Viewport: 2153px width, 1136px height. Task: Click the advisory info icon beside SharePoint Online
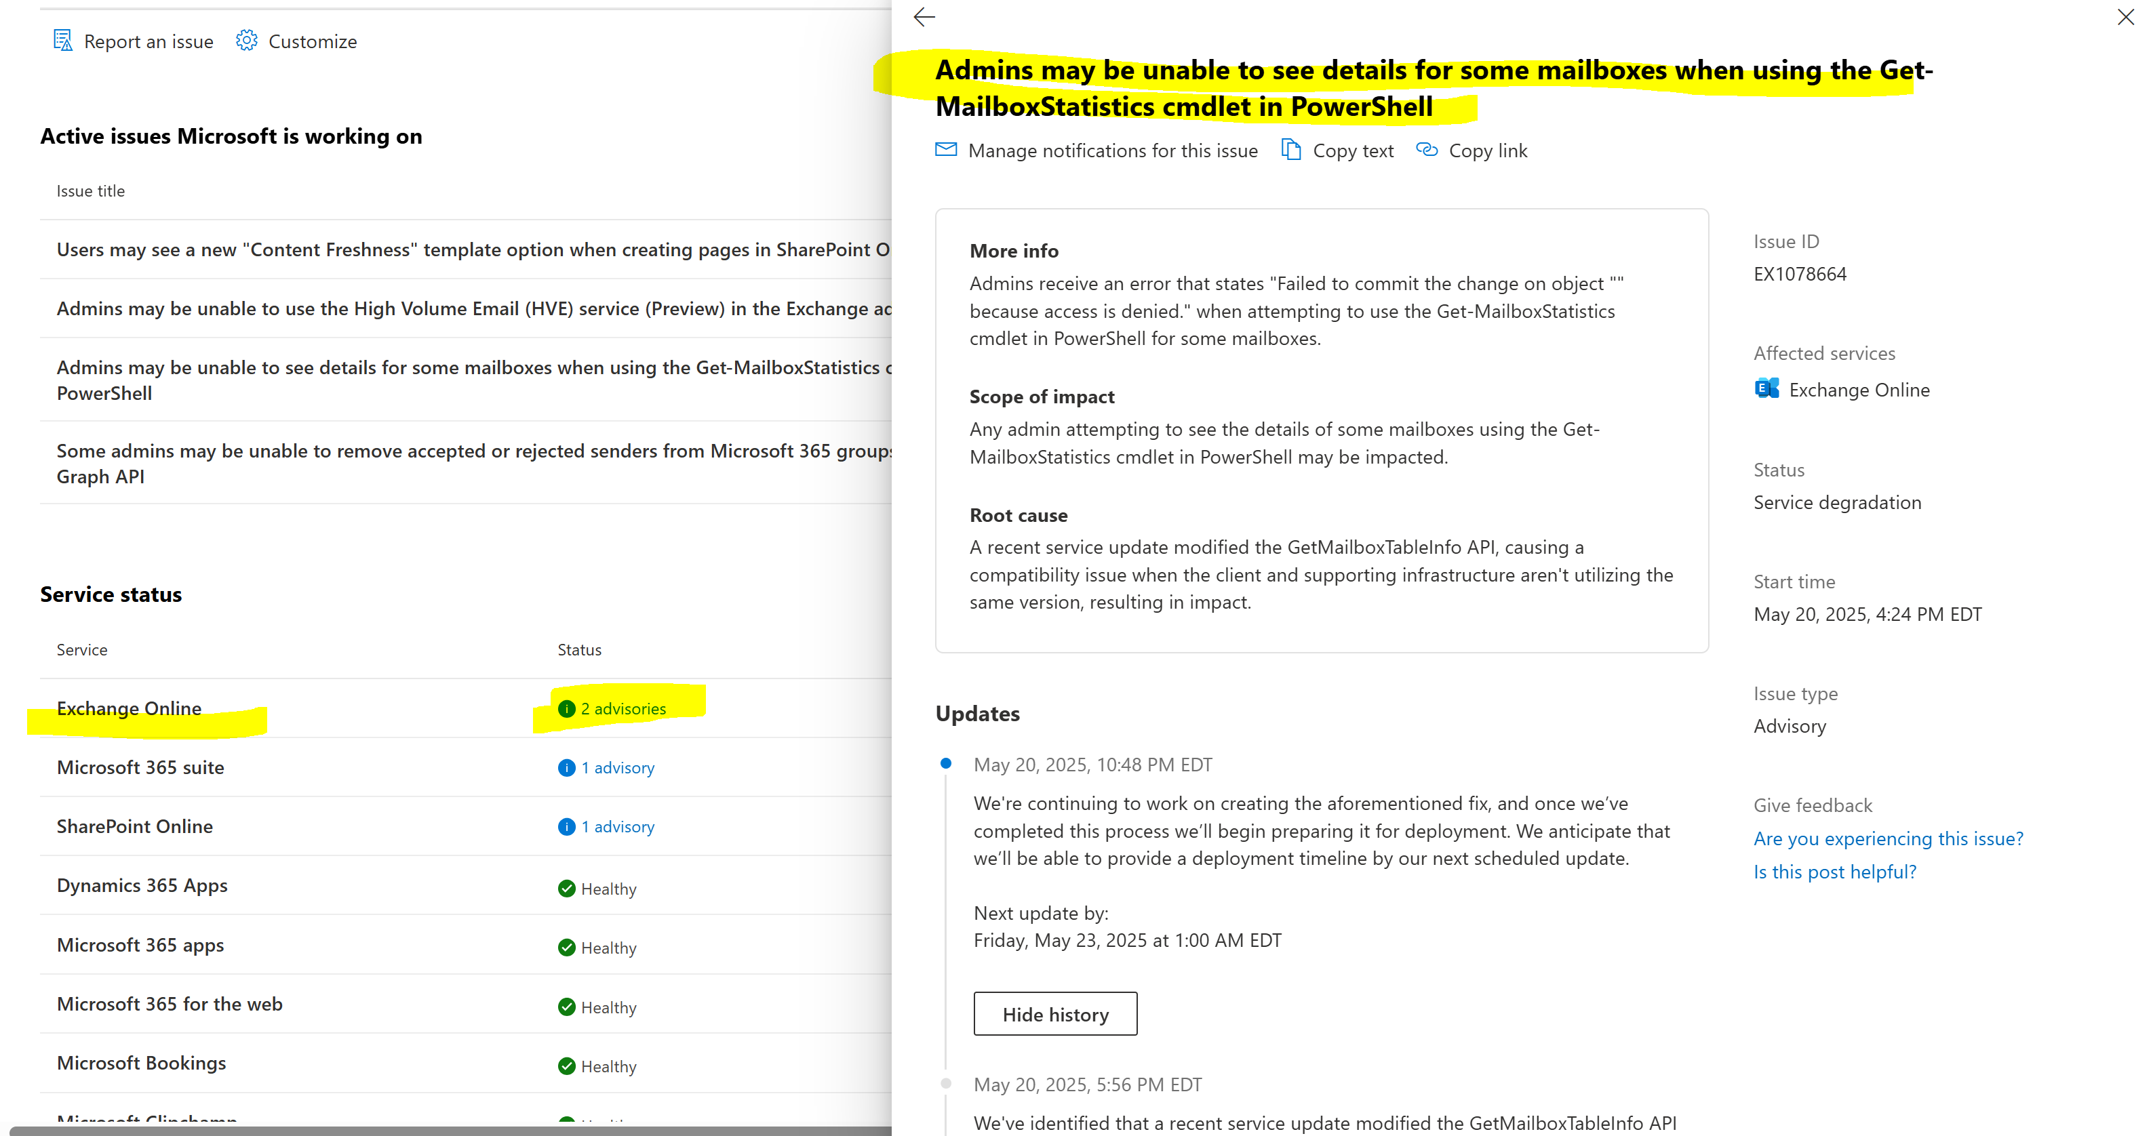pos(567,827)
